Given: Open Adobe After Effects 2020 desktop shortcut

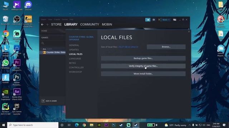Looking at the screenshot, I should [x=17, y=94].
